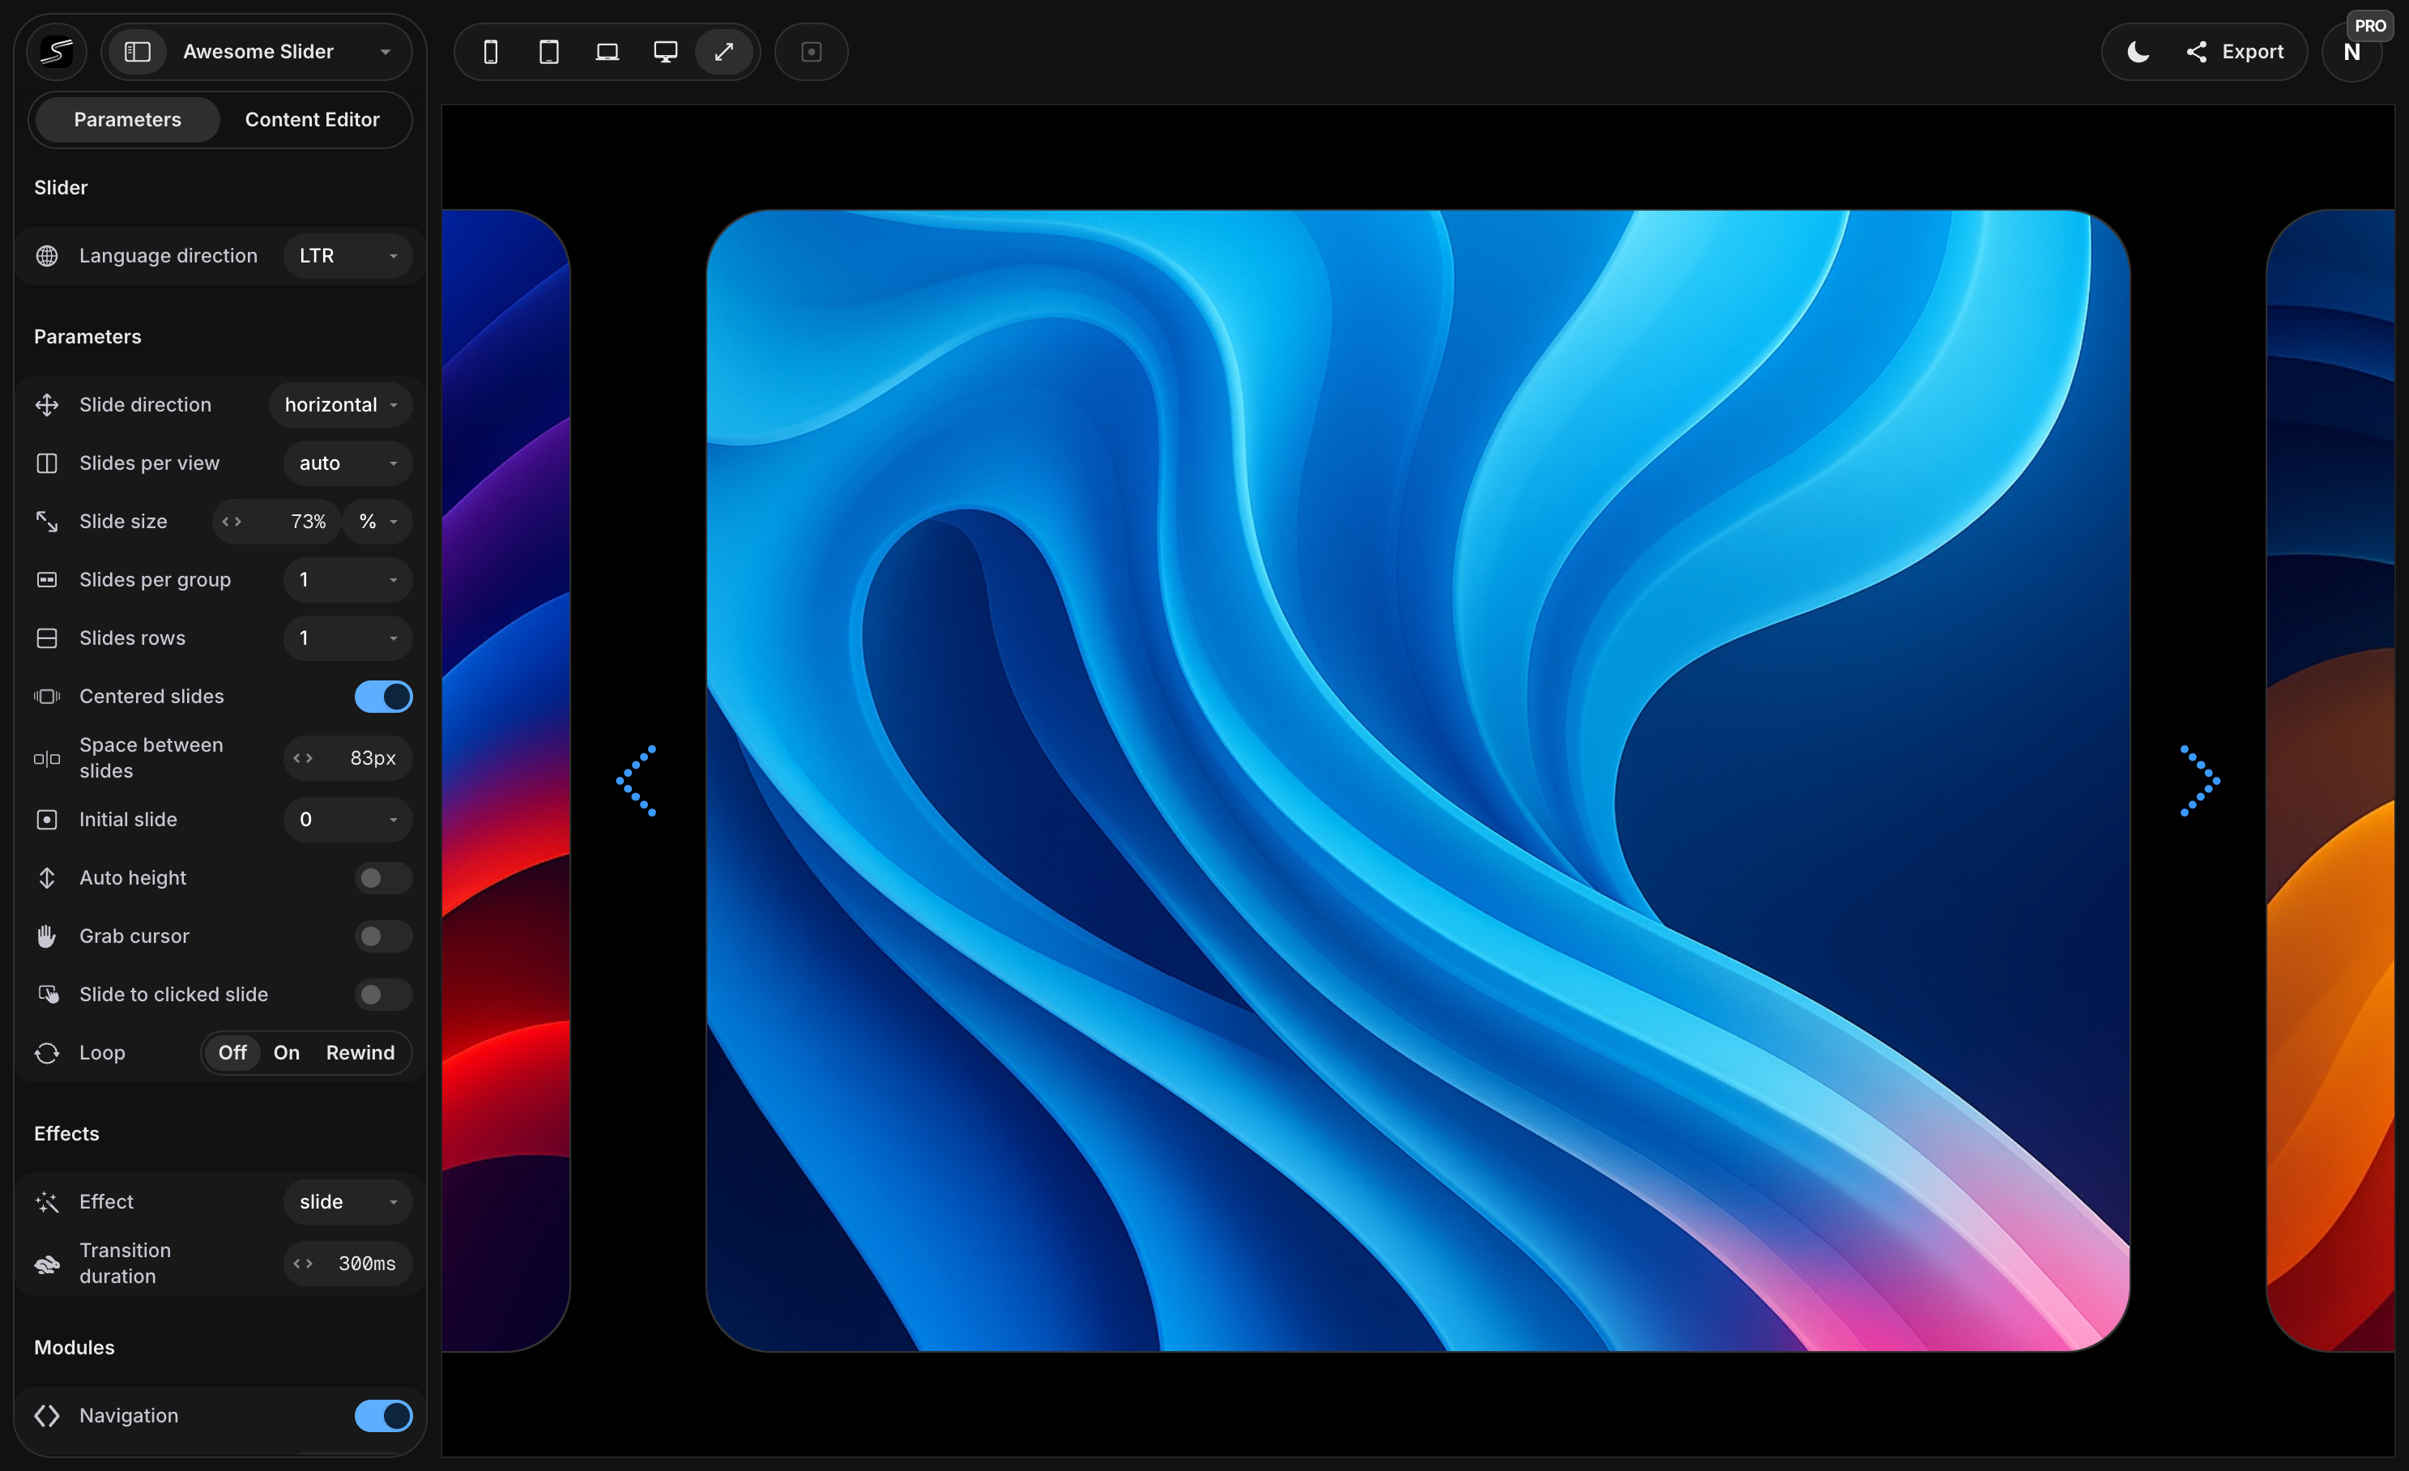Click the Export button
This screenshot has height=1471, width=2409.
click(x=2235, y=52)
